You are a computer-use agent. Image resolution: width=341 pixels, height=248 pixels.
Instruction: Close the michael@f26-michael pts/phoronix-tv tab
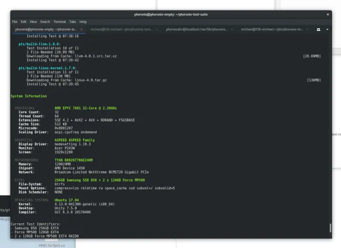pyautogui.click(x=308, y=29)
